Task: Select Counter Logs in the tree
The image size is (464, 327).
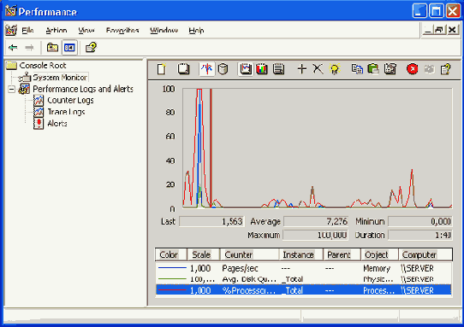Action: [70, 101]
